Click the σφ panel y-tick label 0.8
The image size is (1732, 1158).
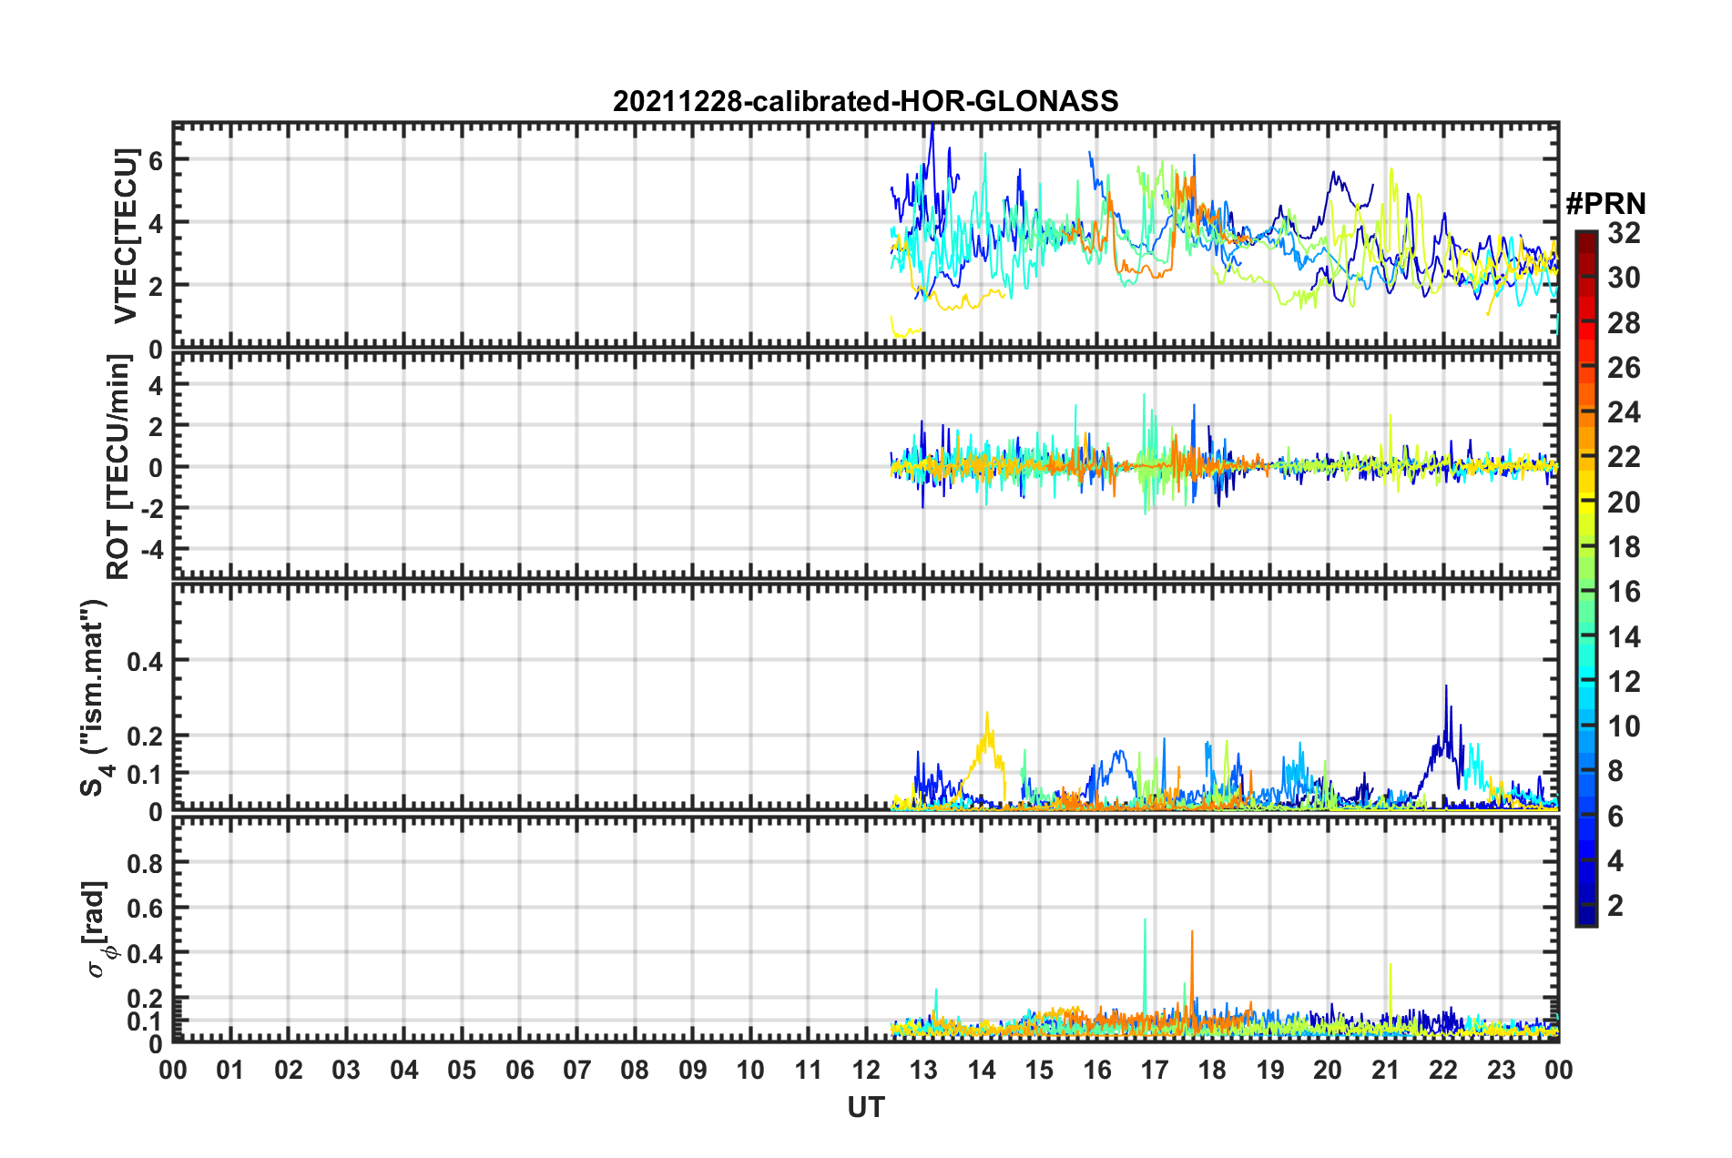pos(145,863)
